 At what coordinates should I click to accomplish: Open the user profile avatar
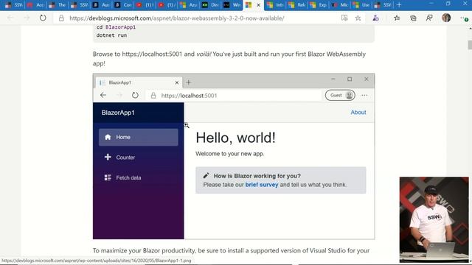[446, 18]
